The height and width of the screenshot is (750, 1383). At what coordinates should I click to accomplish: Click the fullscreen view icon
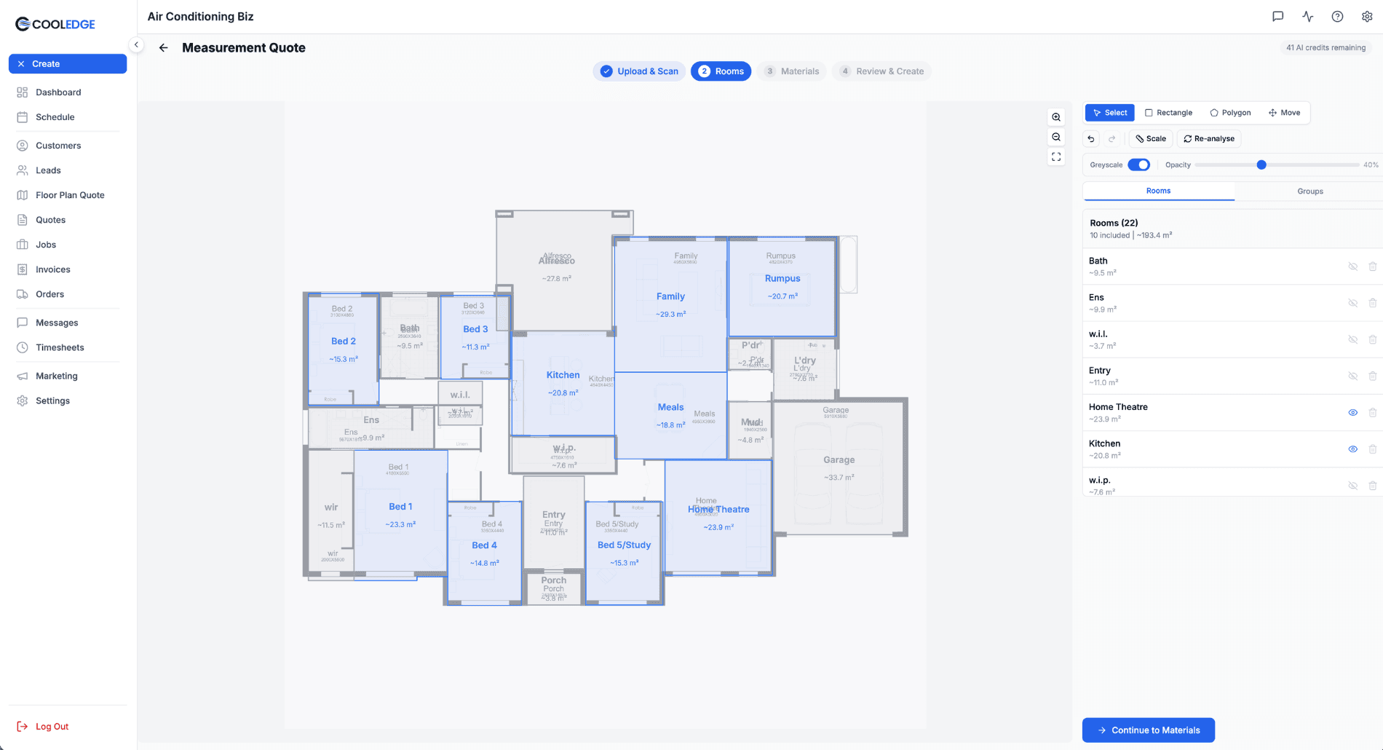tap(1056, 156)
